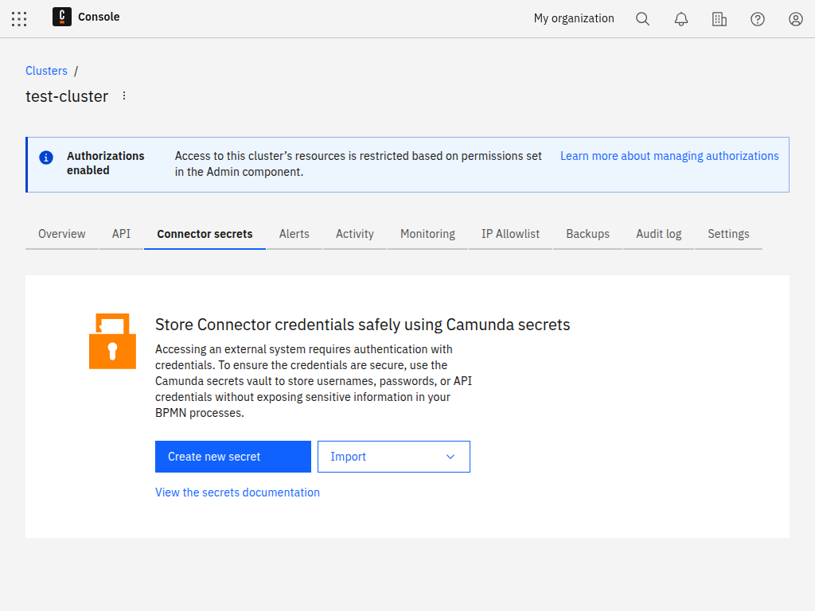The image size is (815, 611).
Task: Switch to the Backups tab
Action: (587, 234)
